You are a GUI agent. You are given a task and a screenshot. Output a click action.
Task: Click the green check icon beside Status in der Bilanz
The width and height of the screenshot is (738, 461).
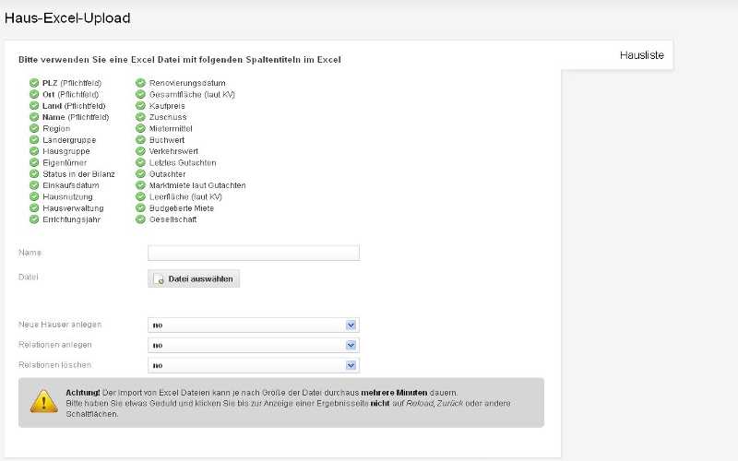pos(34,173)
